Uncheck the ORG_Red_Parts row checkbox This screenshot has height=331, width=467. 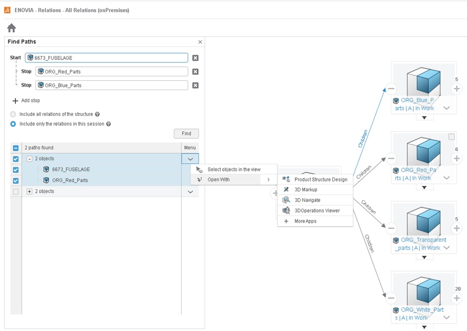pyautogui.click(x=16, y=180)
